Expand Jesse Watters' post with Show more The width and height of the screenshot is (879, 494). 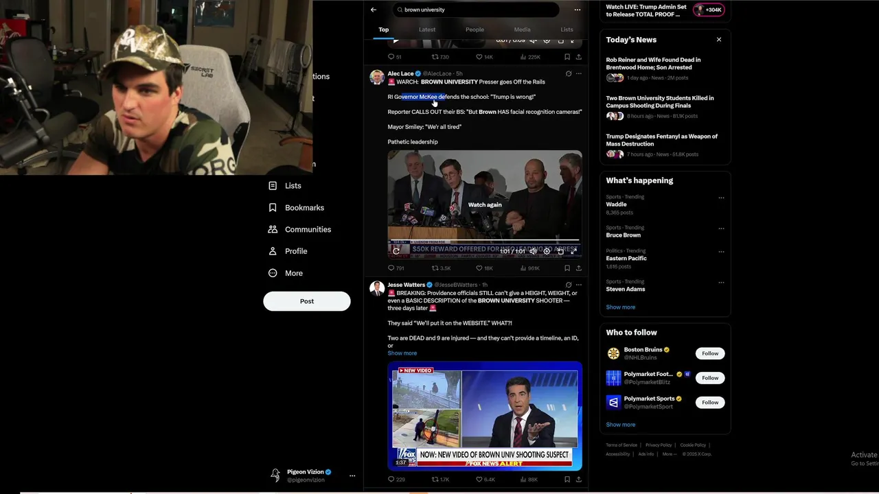pyautogui.click(x=402, y=353)
